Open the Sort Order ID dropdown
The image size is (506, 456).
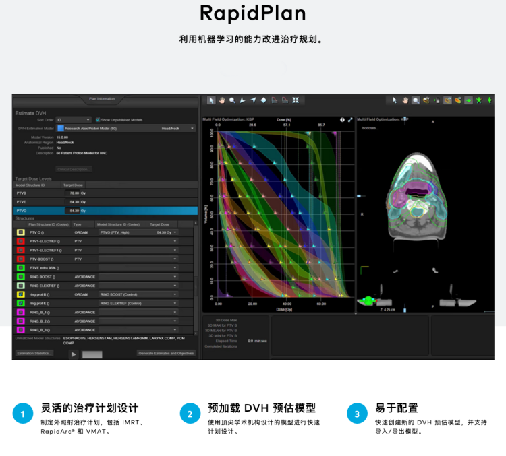pyautogui.click(x=74, y=120)
